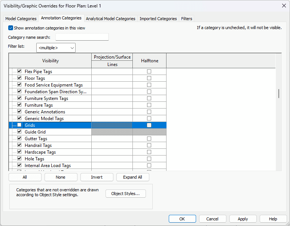Enable Halftone for Handrail Tags

tap(149, 145)
